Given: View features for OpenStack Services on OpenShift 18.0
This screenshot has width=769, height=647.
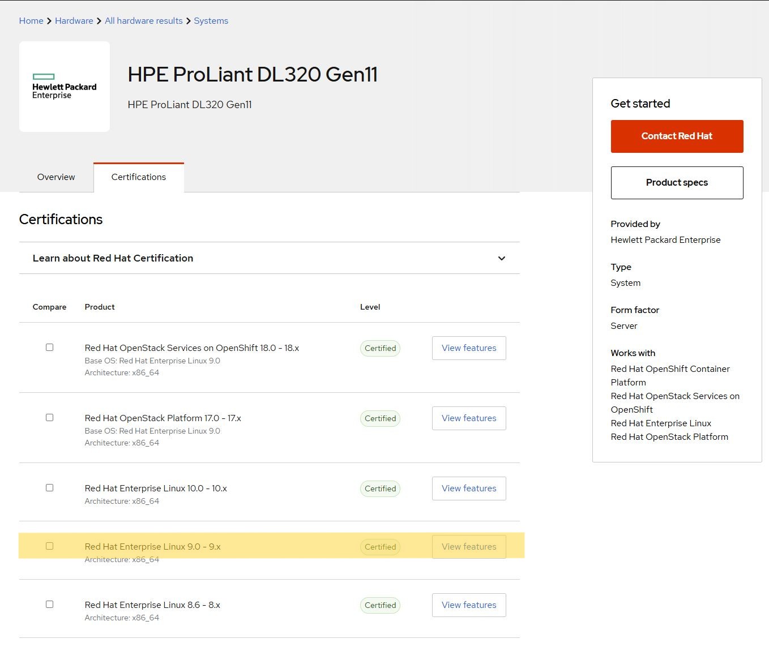Looking at the screenshot, I should coord(469,348).
